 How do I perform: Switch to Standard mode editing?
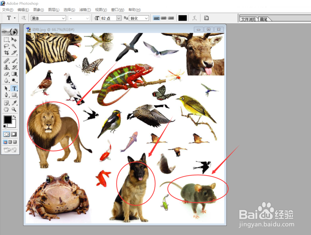[6, 134]
